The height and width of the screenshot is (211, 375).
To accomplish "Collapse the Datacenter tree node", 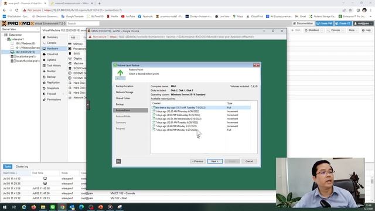I will click(3, 35).
